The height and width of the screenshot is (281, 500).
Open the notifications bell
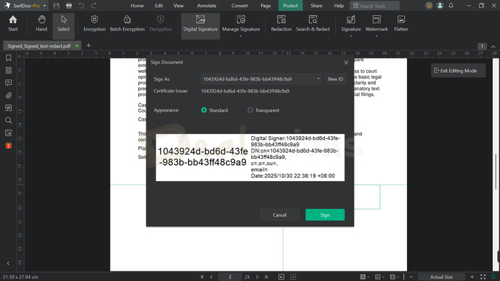[x=451, y=6]
